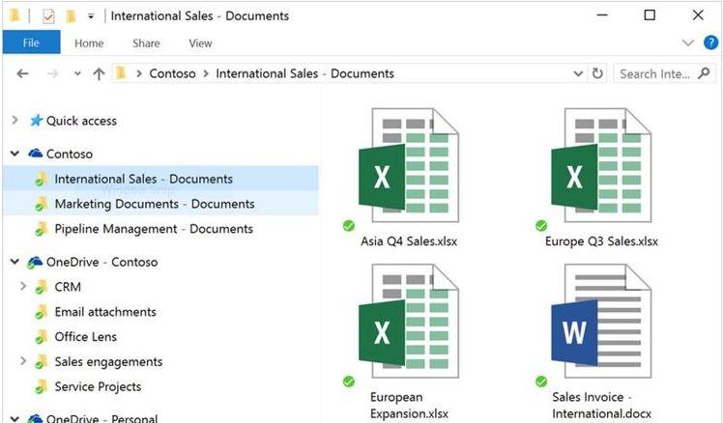Open the Europe Q3 Sales.xlsx Excel file icon

point(601,165)
